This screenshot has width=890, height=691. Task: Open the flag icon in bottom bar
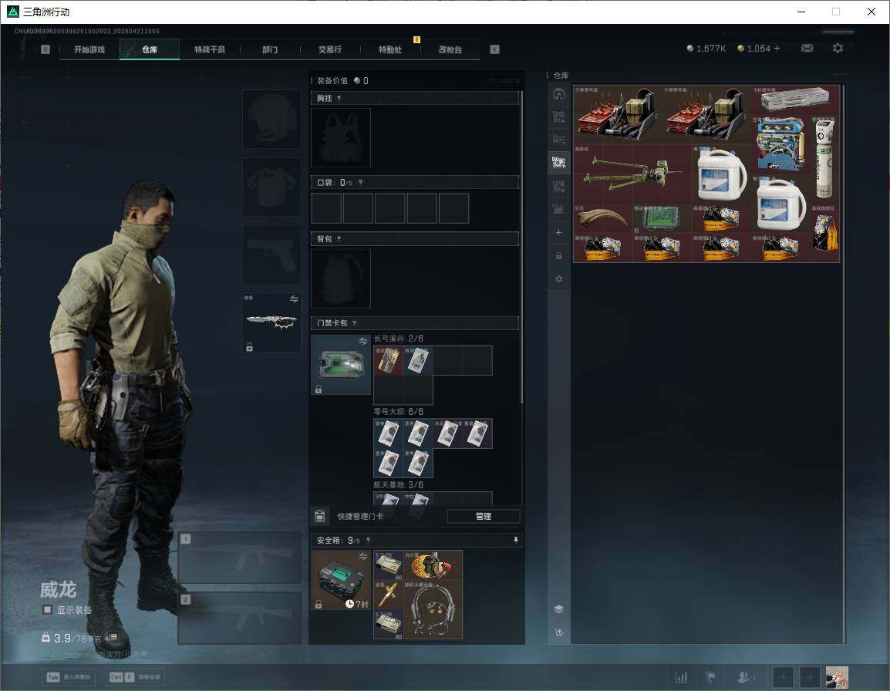coord(710,677)
